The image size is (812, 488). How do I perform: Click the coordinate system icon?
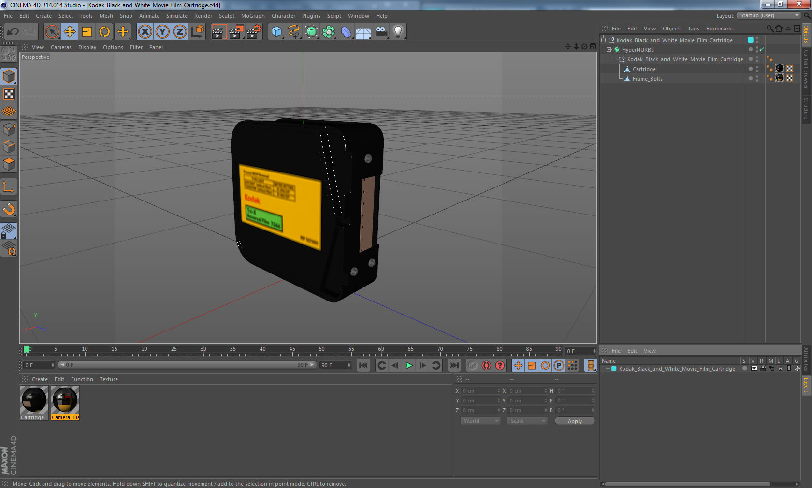click(197, 32)
